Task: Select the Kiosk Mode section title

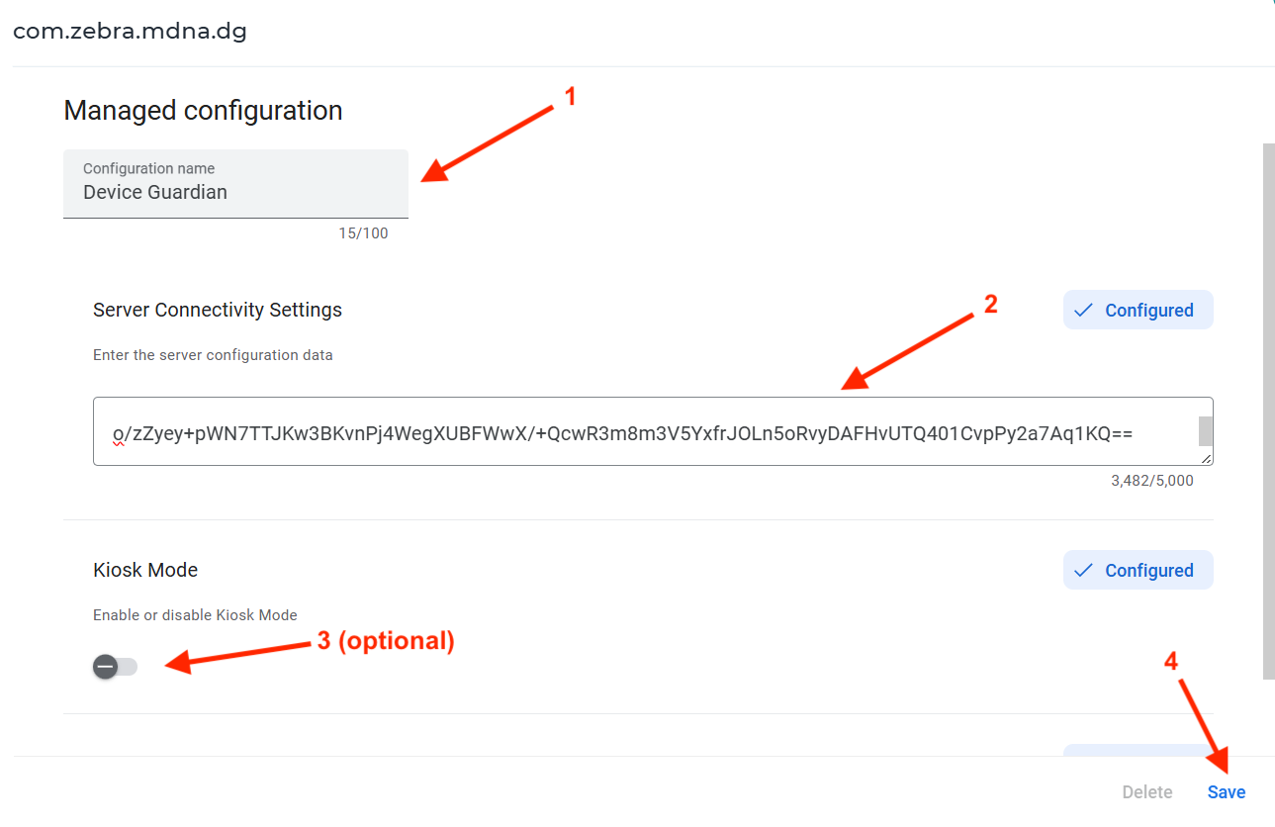Action: [145, 570]
